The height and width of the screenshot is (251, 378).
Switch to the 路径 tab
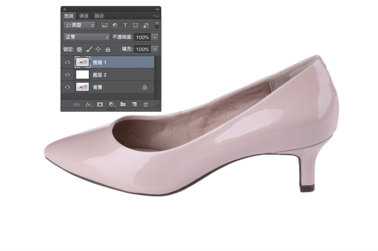point(99,16)
